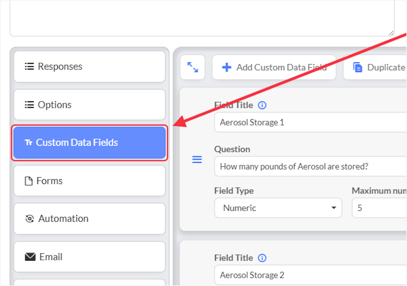Click the Field Type label text

pyautogui.click(x=234, y=191)
